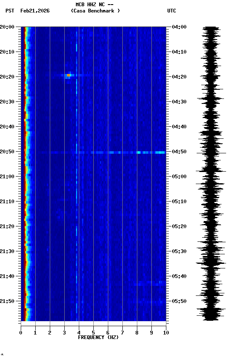The width and height of the screenshot is (229, 359).
Task: Click the station title "MCB HHZ NC --"
Action: [95, 5]
